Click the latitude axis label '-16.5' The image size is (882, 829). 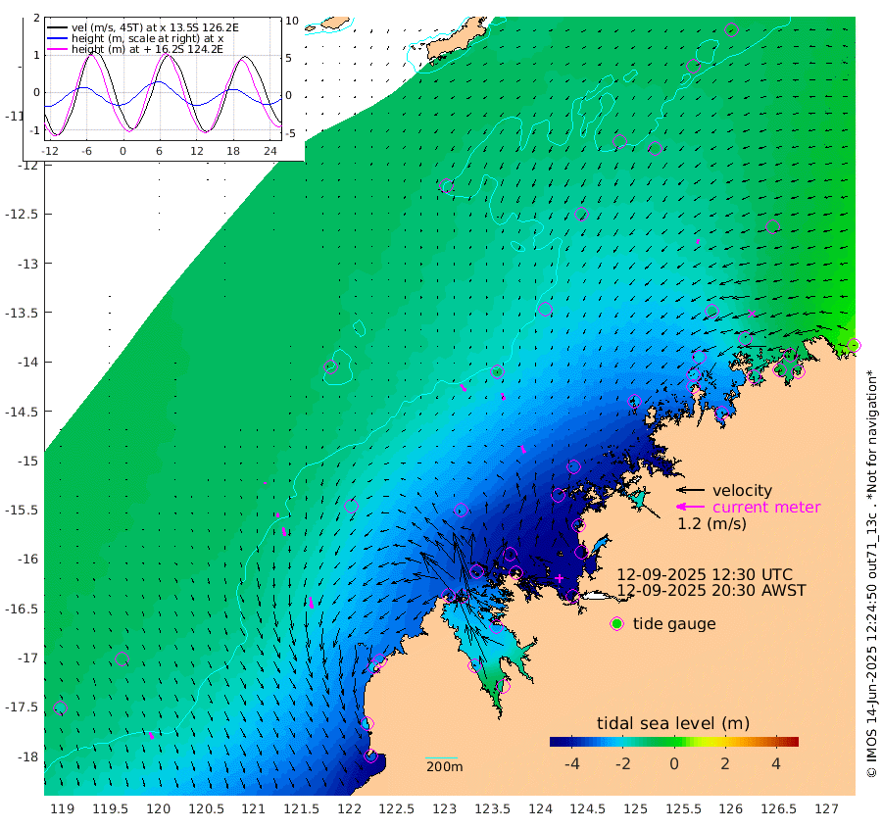(x=21, y=610)
